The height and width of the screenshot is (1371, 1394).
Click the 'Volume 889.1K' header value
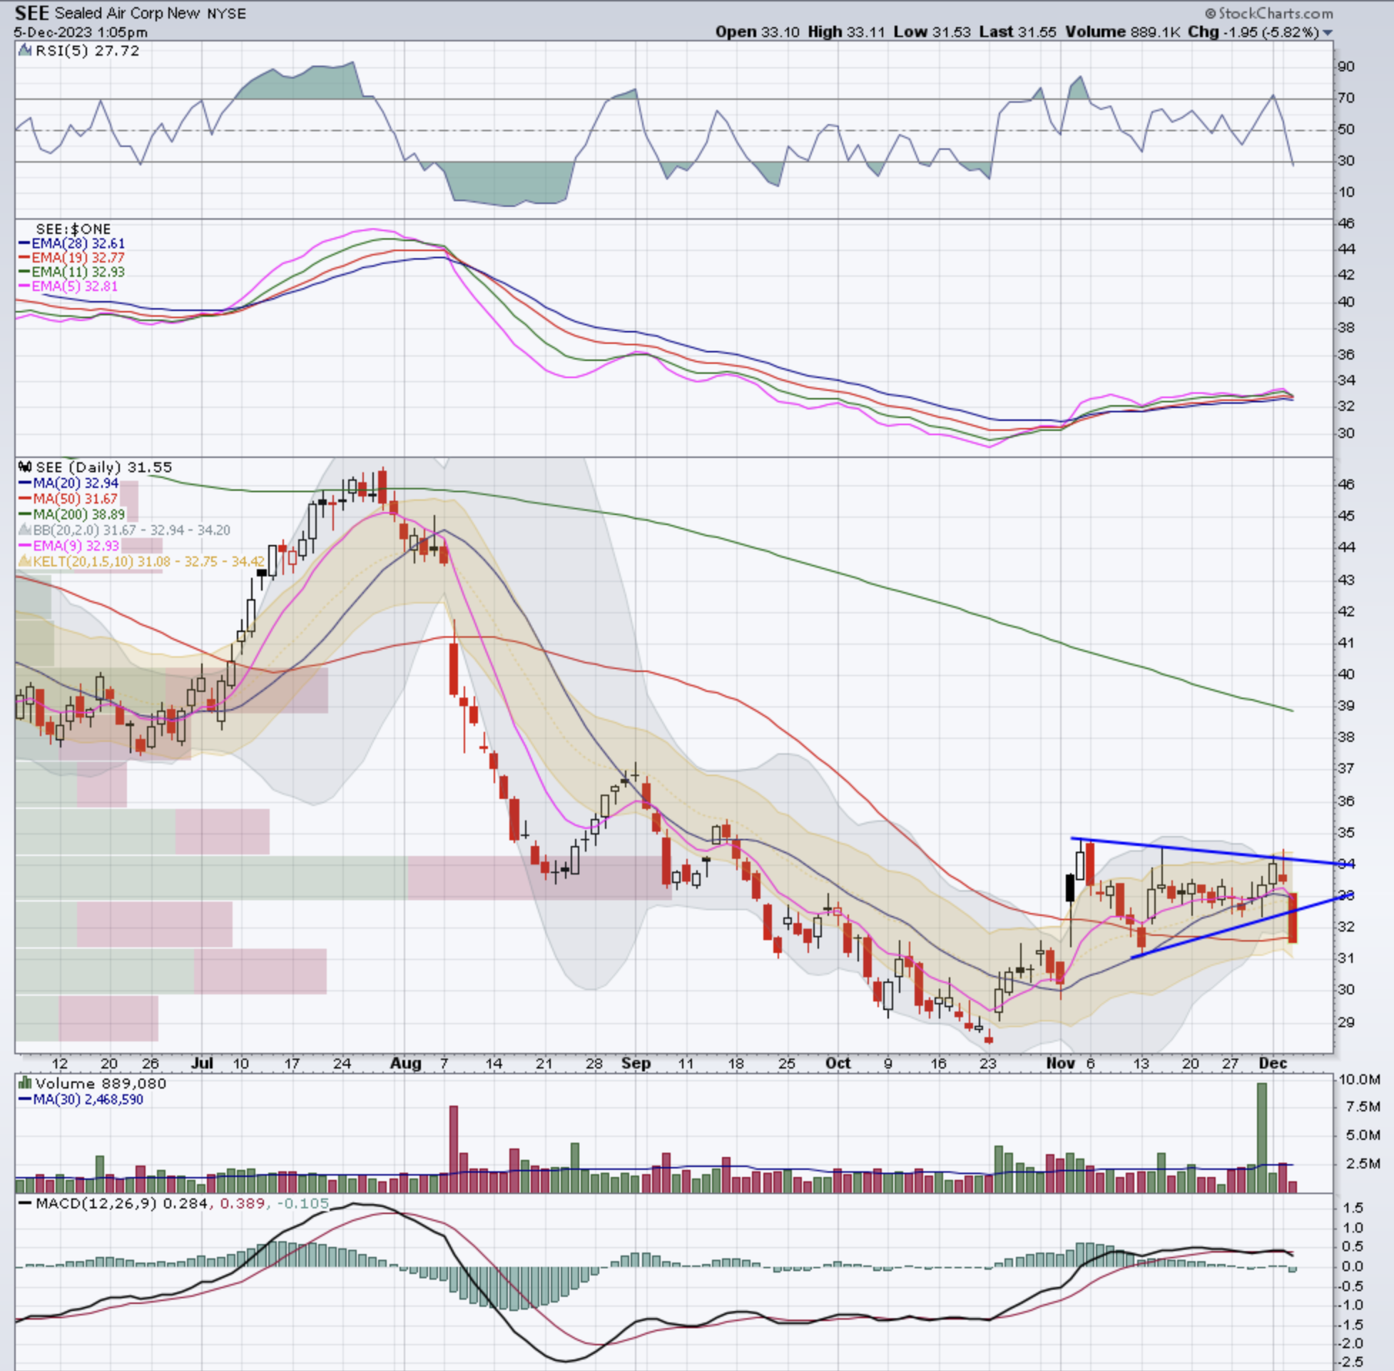click(1121, 32)
